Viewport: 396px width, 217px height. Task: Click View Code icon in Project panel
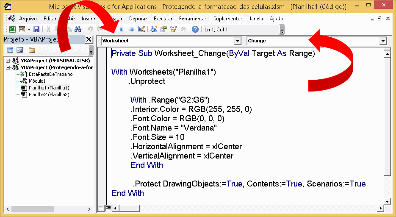pyautogui.click(x=10, y=50)
